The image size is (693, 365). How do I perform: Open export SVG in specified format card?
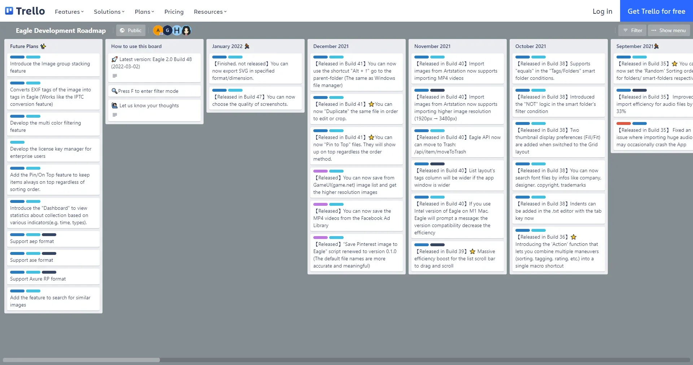(x=256, y=69)
